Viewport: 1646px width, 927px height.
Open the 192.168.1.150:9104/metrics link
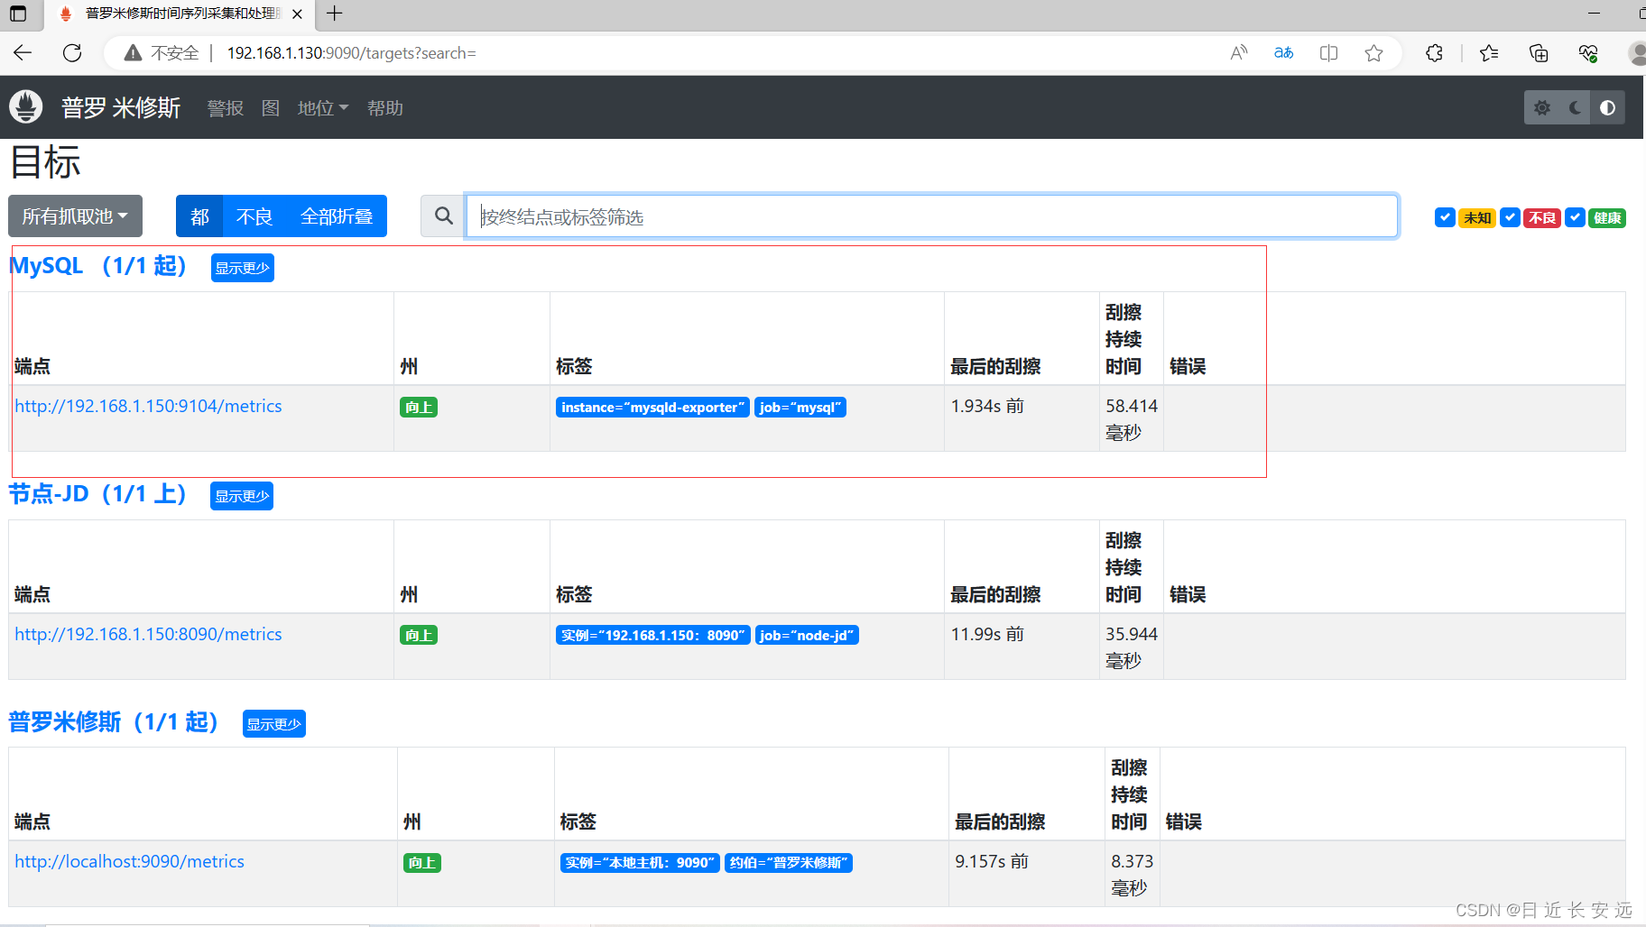[148, 406]
